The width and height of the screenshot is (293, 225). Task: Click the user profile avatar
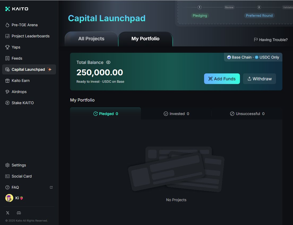pos(9,198)
